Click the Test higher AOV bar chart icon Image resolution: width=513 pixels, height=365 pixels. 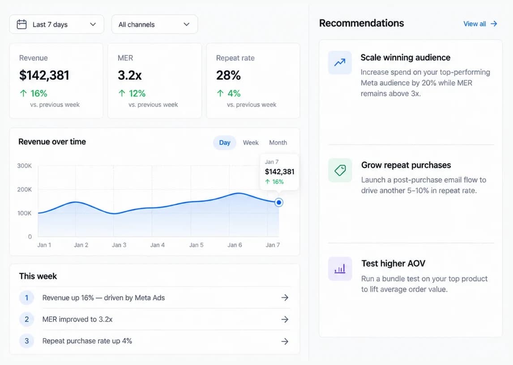(340, 269)
